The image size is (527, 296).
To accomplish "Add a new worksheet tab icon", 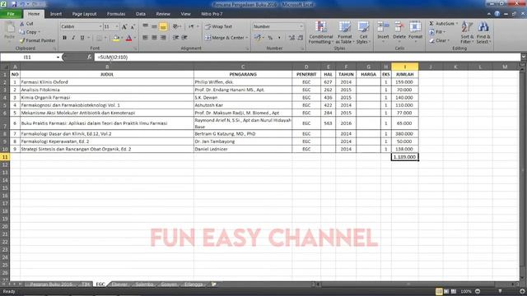I will point(214,284).
